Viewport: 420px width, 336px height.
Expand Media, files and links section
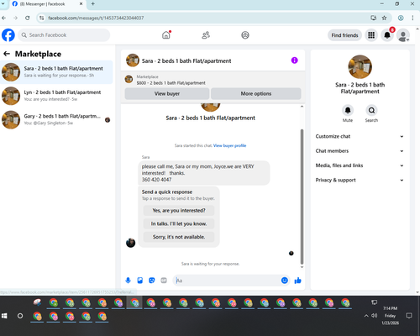pos(360,165)
